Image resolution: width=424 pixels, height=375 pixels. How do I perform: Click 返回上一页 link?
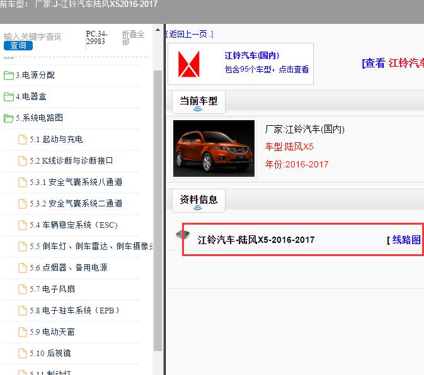tap(190, 34)
